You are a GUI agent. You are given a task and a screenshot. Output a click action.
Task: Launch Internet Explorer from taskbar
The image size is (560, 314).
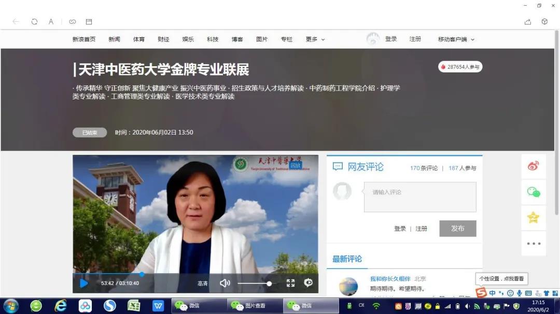pos(61,306)
